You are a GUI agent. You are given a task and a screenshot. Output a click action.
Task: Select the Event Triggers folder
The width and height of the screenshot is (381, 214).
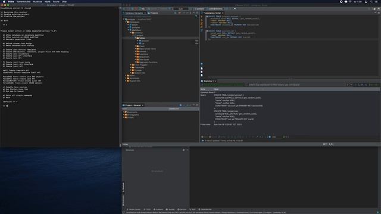[x=139, y=65]
